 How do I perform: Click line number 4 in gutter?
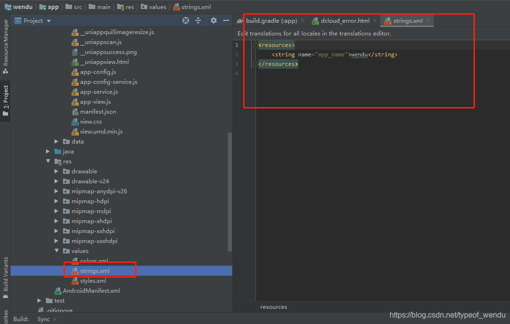point(237,73)
